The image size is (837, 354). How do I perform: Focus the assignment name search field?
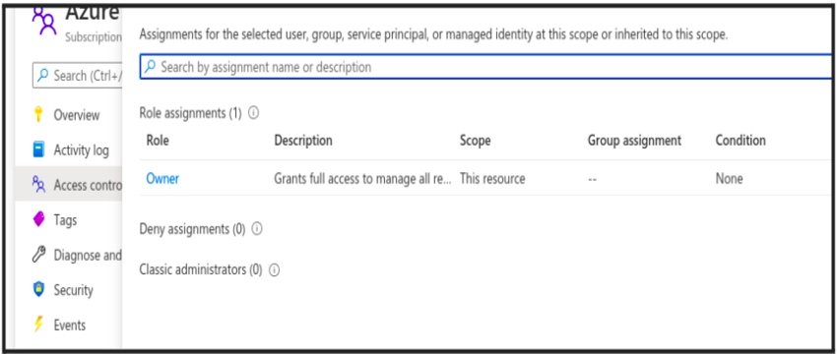485,67
